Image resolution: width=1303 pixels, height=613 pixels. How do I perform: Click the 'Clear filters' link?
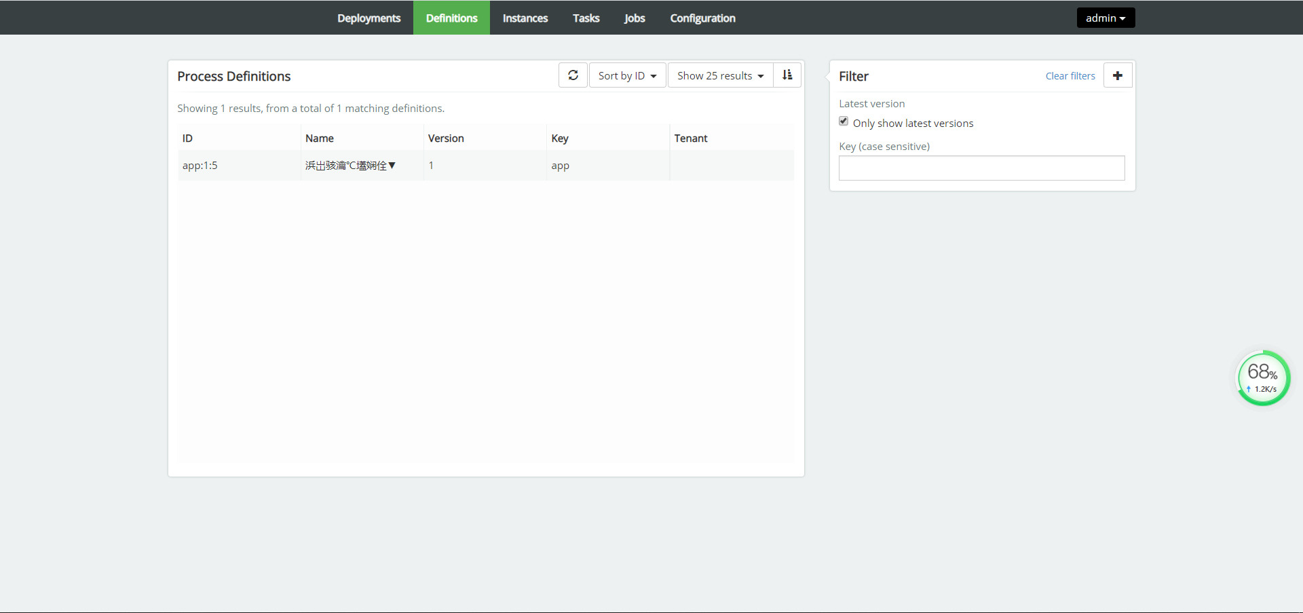[1070, 76]
